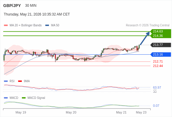The width and height of the screenshot is (172, 117).
Task: Click the Research © 2026 Trading Central credit
Action: tap(148, 25)
